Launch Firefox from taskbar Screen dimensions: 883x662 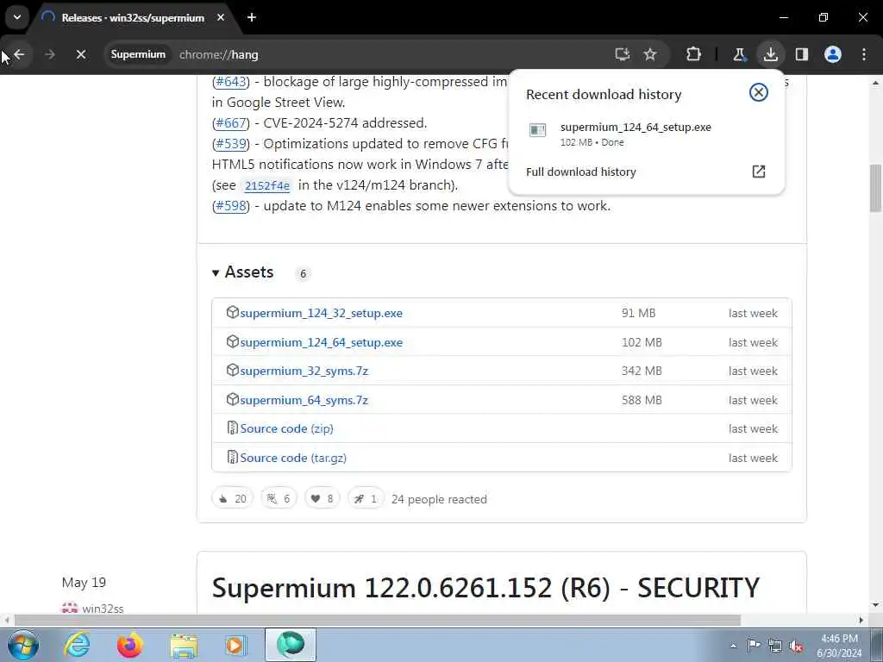click(x=130, y=645)
